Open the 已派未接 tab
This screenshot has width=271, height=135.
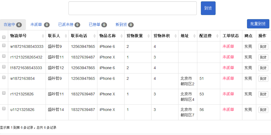coord(69,25)
